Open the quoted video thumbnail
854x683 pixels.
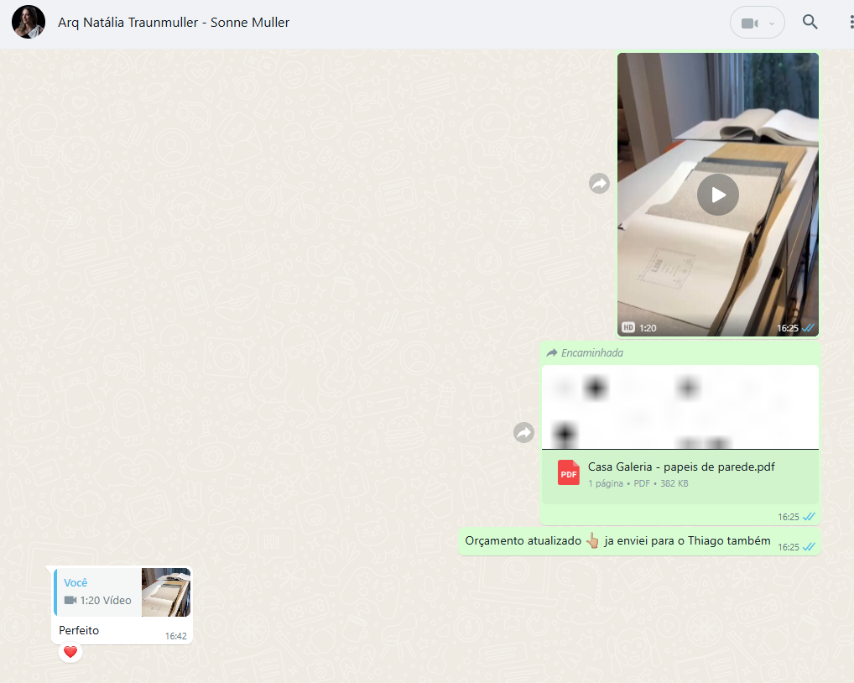pos(166,592)
